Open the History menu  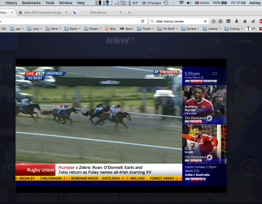coord(11,3)
